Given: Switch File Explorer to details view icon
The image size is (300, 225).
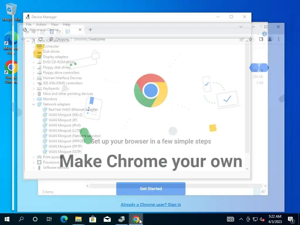Looking at the screenshot, I should [x=257, y=192].
